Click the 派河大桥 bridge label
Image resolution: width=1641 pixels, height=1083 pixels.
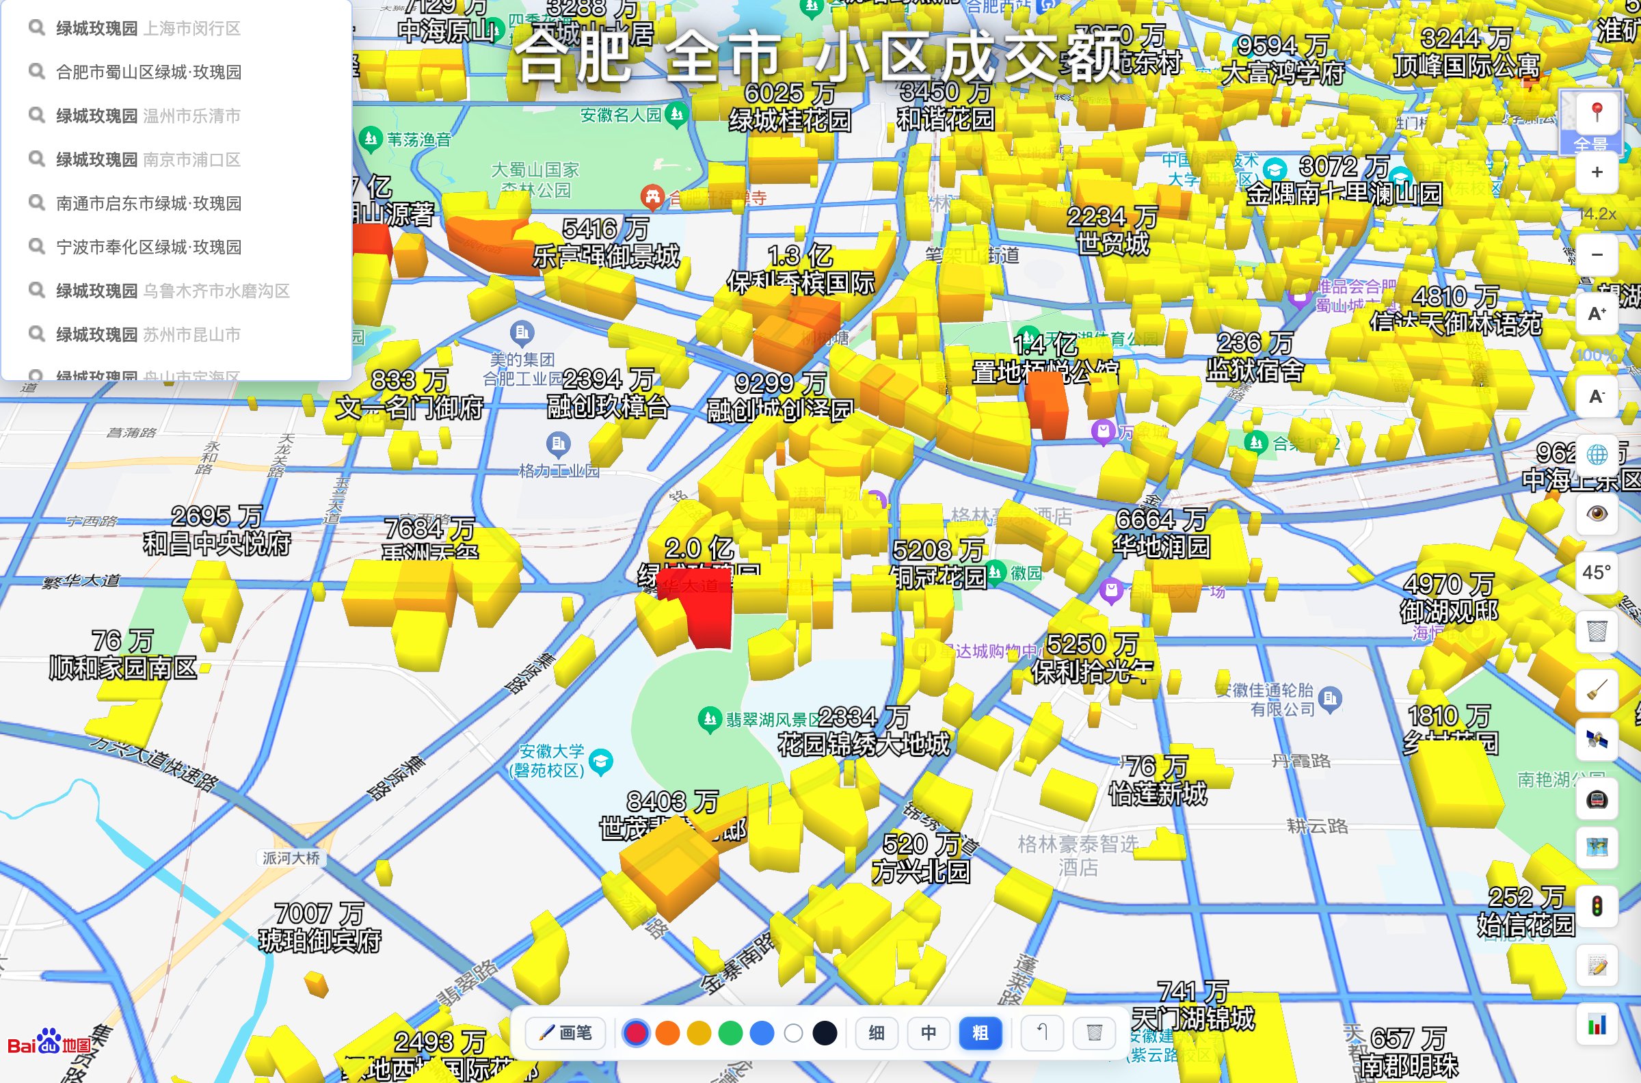click(x=291, y=859)
